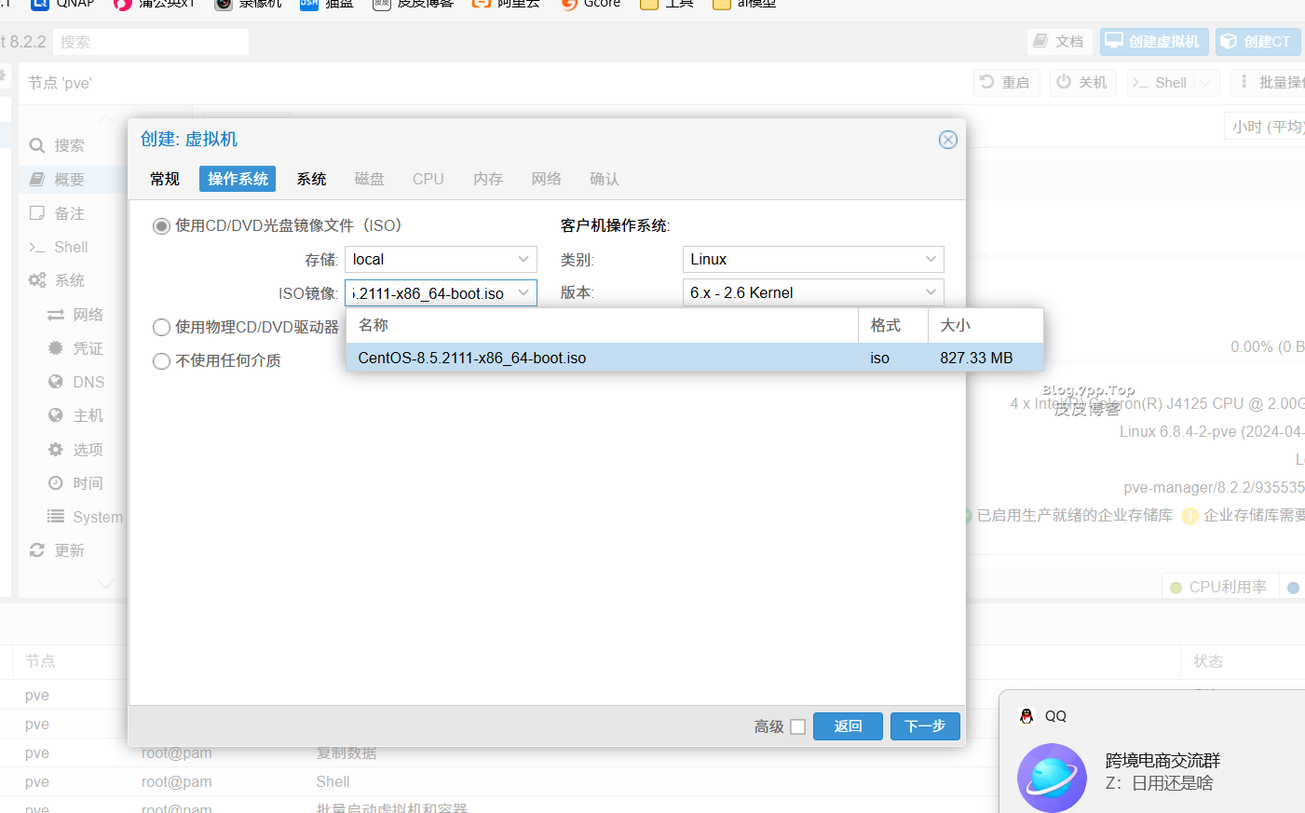
Task: Click the 创建虚拟机 monitor icon
Action: [1114, 41]
